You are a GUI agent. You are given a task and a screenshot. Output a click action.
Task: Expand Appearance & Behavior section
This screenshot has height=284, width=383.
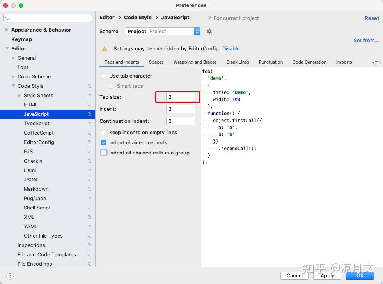click(x=7, y=30)
